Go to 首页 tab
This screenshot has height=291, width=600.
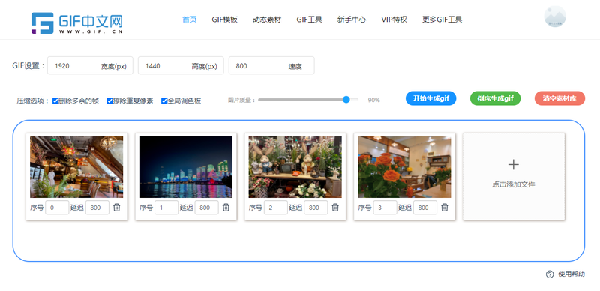point(190,19)
